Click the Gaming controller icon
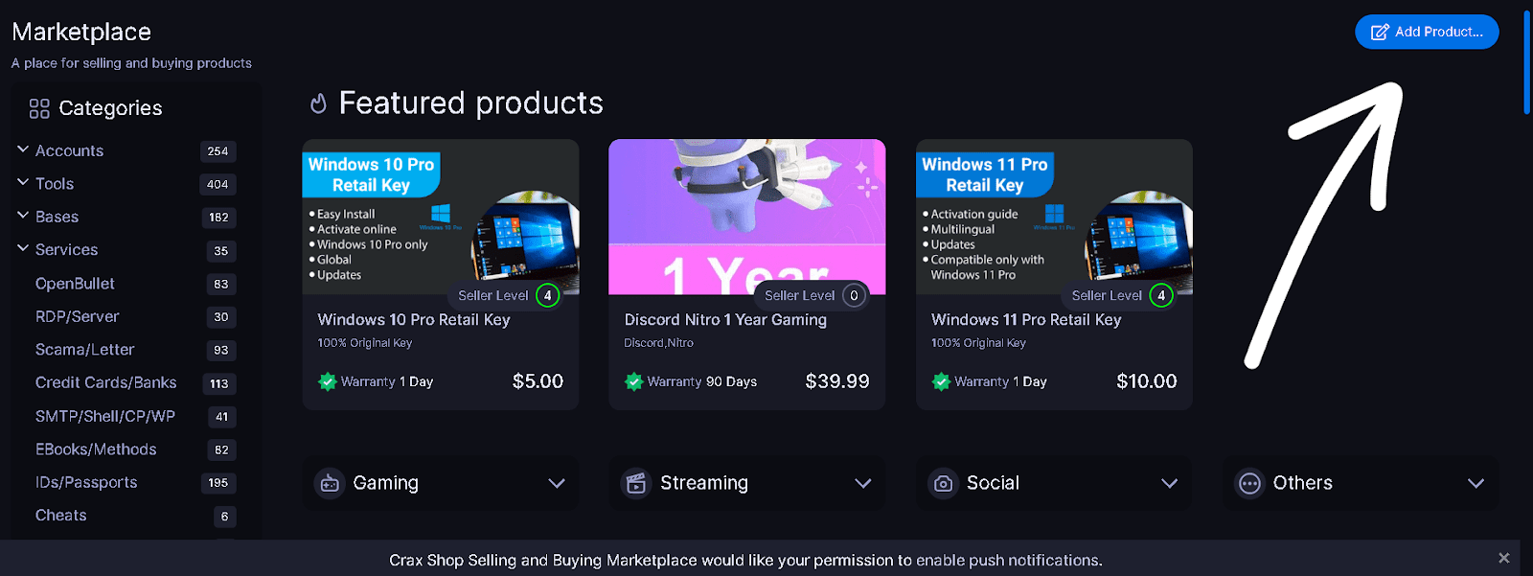1533x576 pixels. [330, 483]
